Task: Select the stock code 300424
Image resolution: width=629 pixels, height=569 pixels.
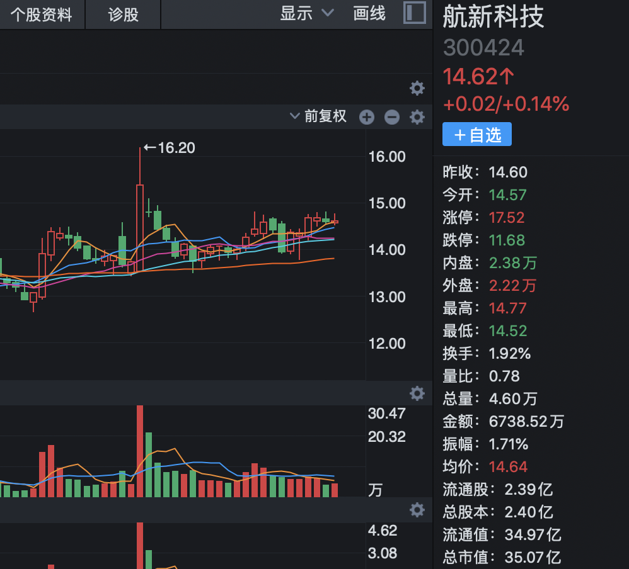Action: pyautogui.click(x=483, y=48)
